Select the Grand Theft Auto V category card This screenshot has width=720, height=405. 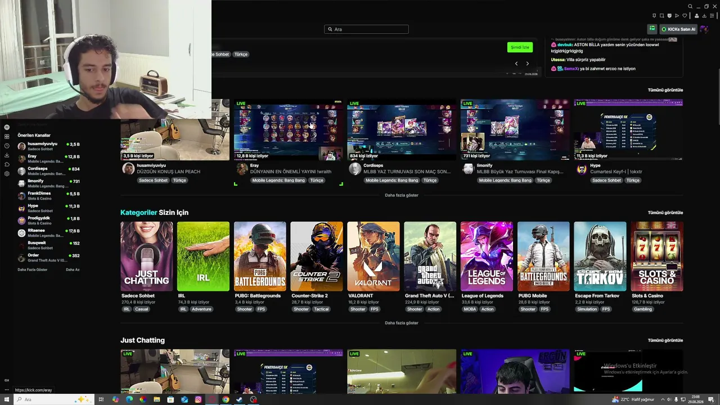tap(430, 256)
